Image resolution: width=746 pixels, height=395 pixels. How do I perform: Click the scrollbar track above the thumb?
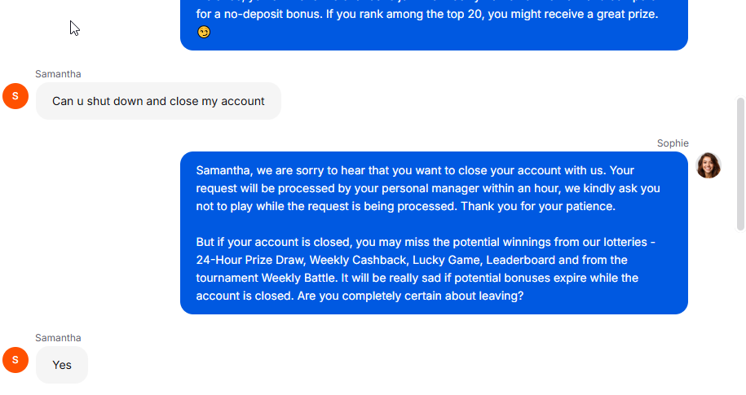click(x=740, y=49)
